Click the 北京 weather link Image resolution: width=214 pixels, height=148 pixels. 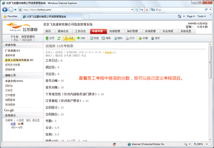point(13,124)
